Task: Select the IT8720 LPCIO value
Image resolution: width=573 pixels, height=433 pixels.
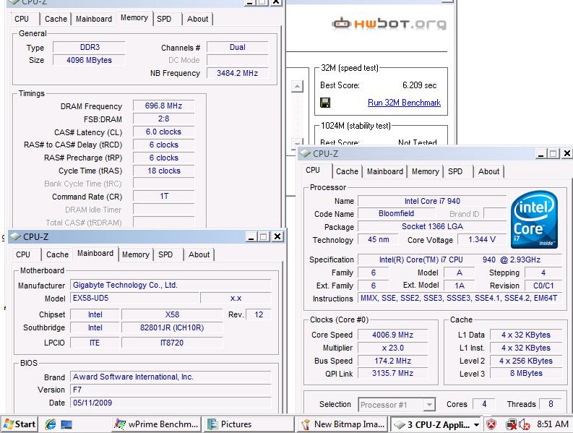Action: coord(172,343)
